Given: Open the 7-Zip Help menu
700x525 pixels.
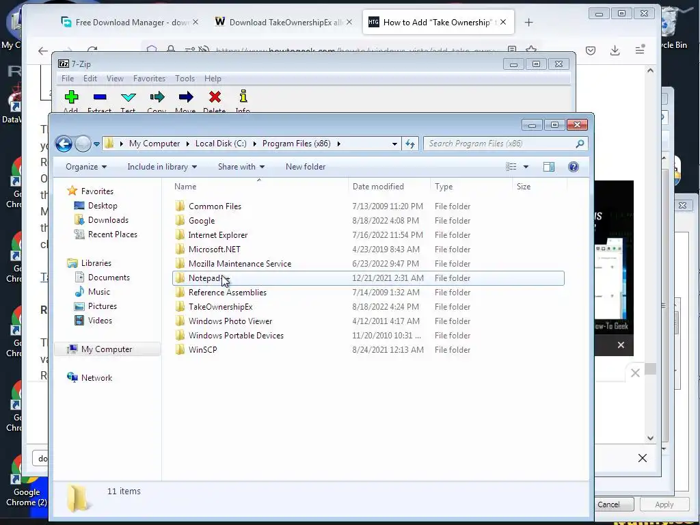Looking at the screenshot, I should click(213, 79).
